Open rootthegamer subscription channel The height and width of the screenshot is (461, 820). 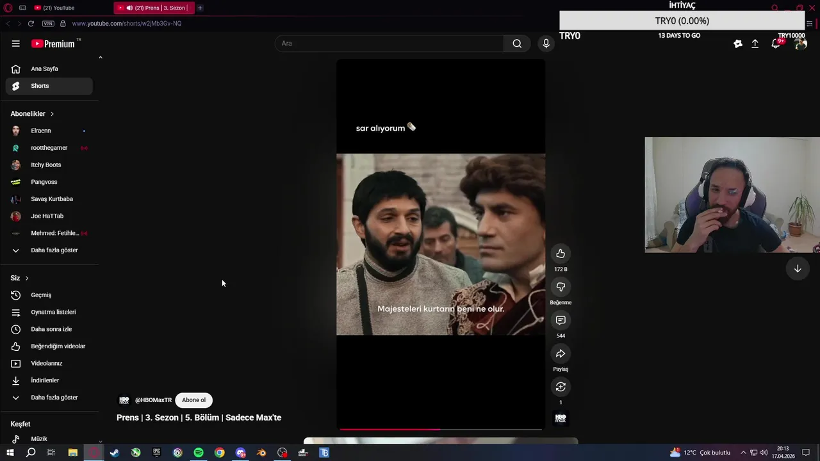(49, 148)
